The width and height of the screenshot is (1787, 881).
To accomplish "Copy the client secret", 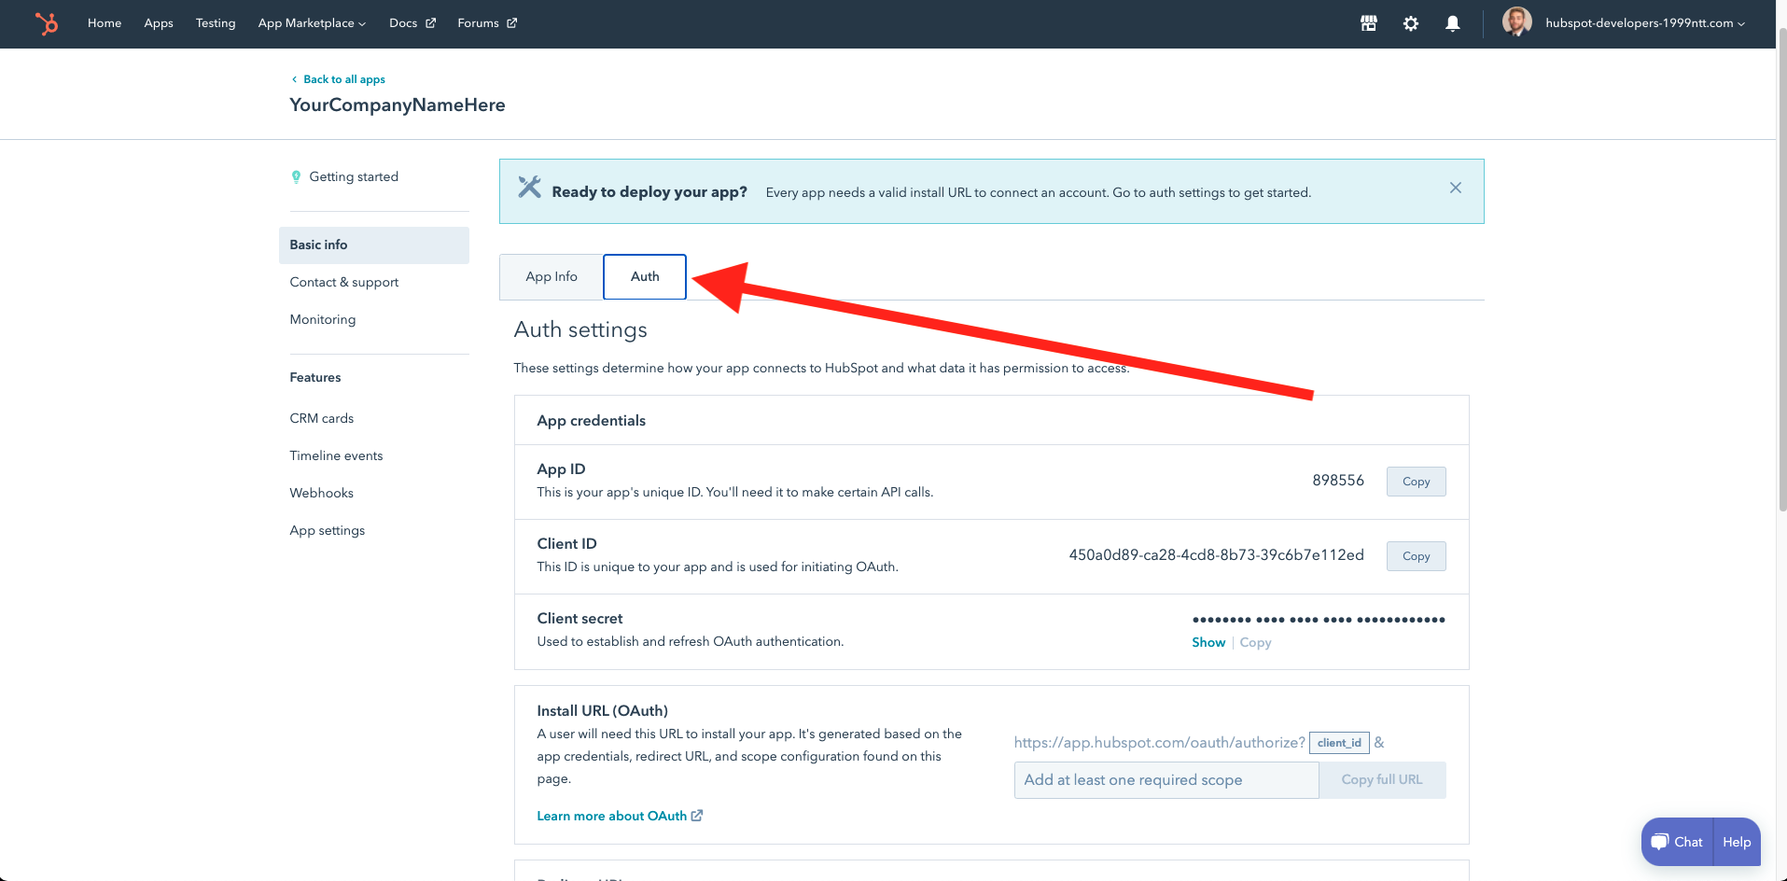I will tap(1255, 642).
